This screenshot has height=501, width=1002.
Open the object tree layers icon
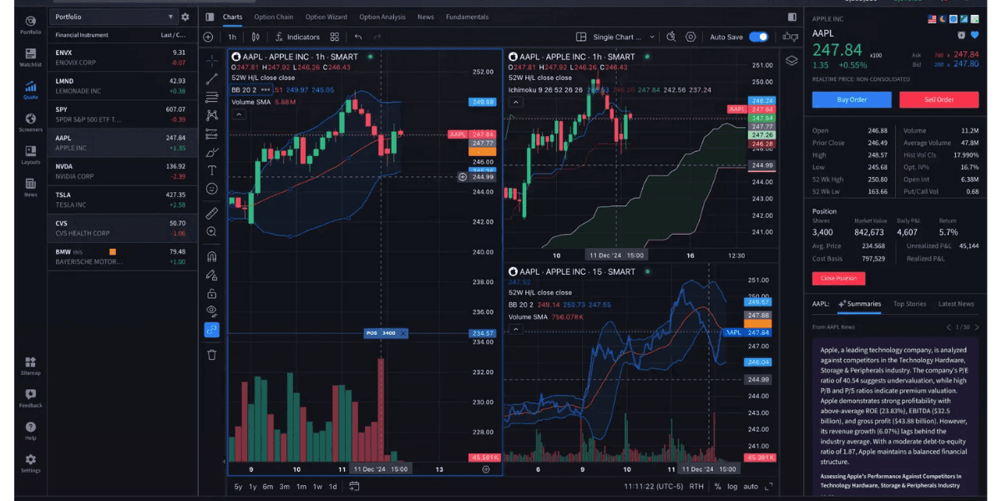point(792,60)
